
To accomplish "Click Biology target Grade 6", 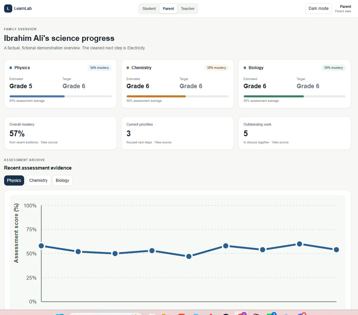I will click(x=308, y=86).
